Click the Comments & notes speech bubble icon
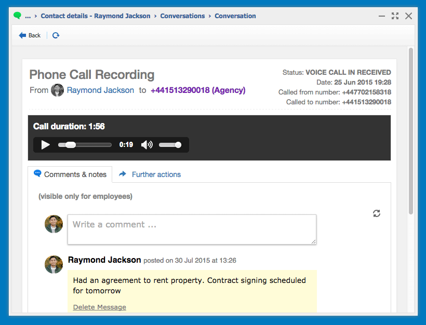Viewport: 426px width, 325px height. pyautogui.click(x=37, y=174)
